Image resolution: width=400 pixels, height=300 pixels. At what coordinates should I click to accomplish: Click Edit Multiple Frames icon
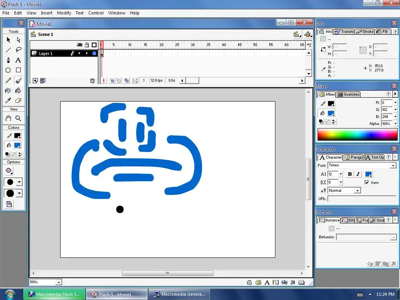[127, 80]
